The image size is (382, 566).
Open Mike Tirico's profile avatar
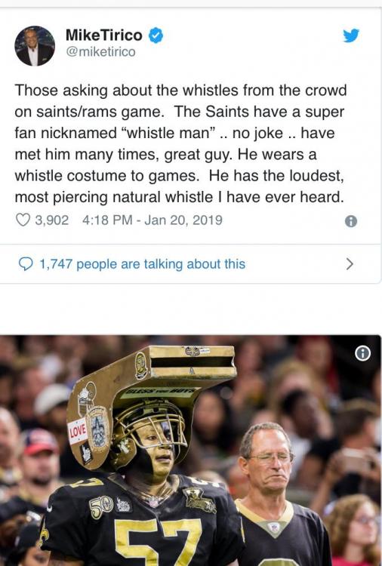35,46
